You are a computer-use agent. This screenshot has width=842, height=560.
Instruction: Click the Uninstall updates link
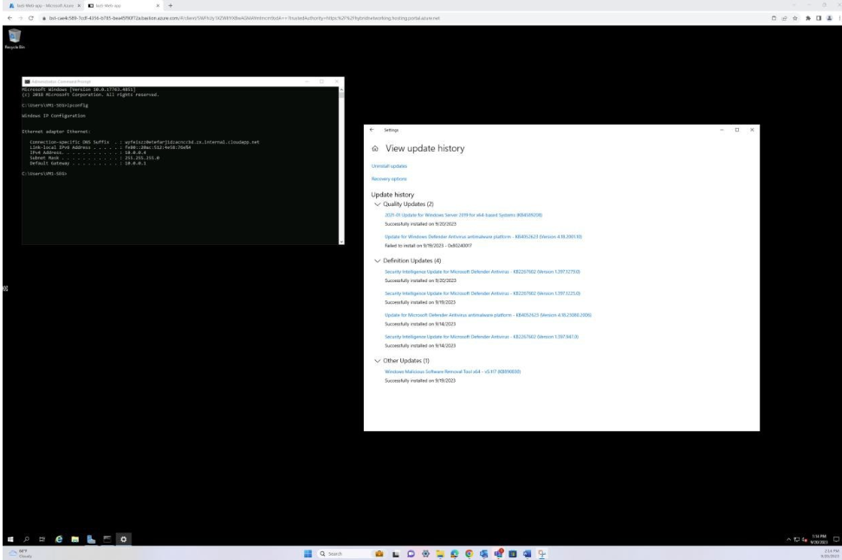coord(389,166)
